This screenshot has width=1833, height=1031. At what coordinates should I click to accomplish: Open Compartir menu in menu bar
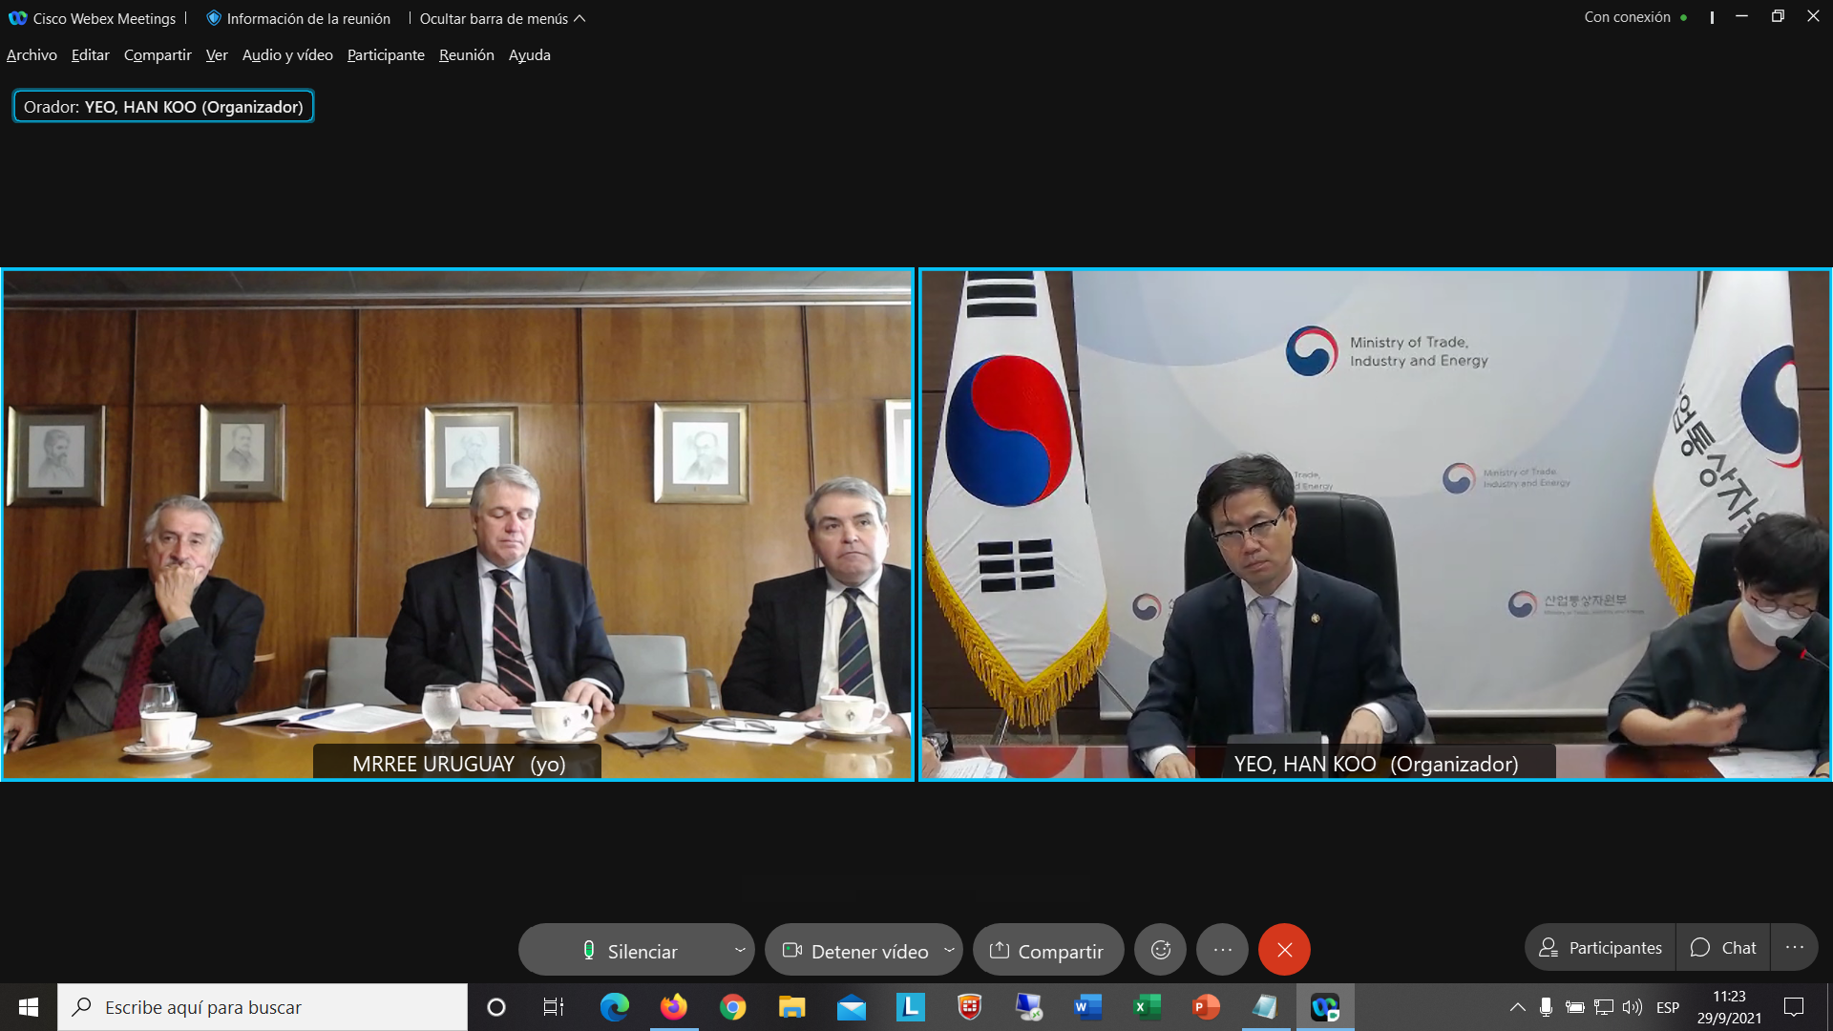click(x=158, y=54)
